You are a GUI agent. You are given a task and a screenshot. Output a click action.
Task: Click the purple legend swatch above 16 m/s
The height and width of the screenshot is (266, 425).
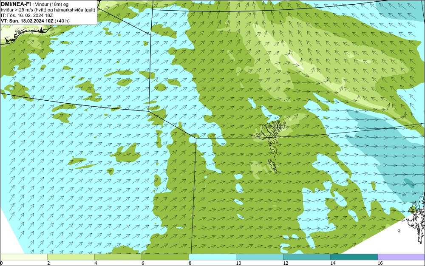pyautogui.click(x=401, y=257)
